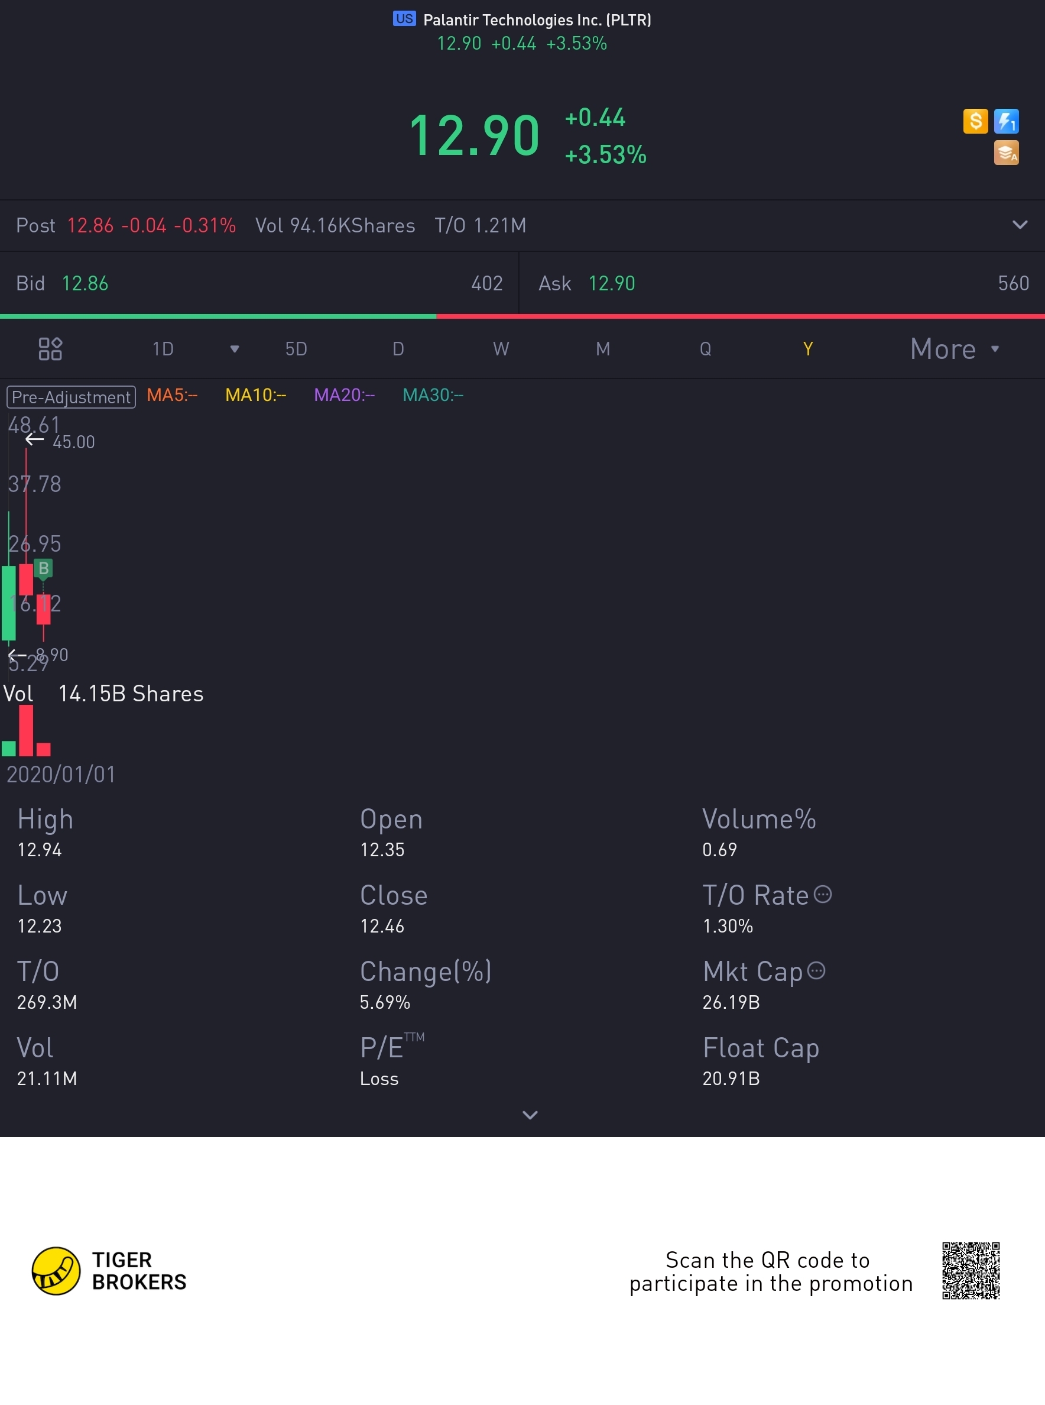This screenshot has height=1405, width=1045.
Task: Tap the 2020/01/01 date label
Action: (61, 774)
